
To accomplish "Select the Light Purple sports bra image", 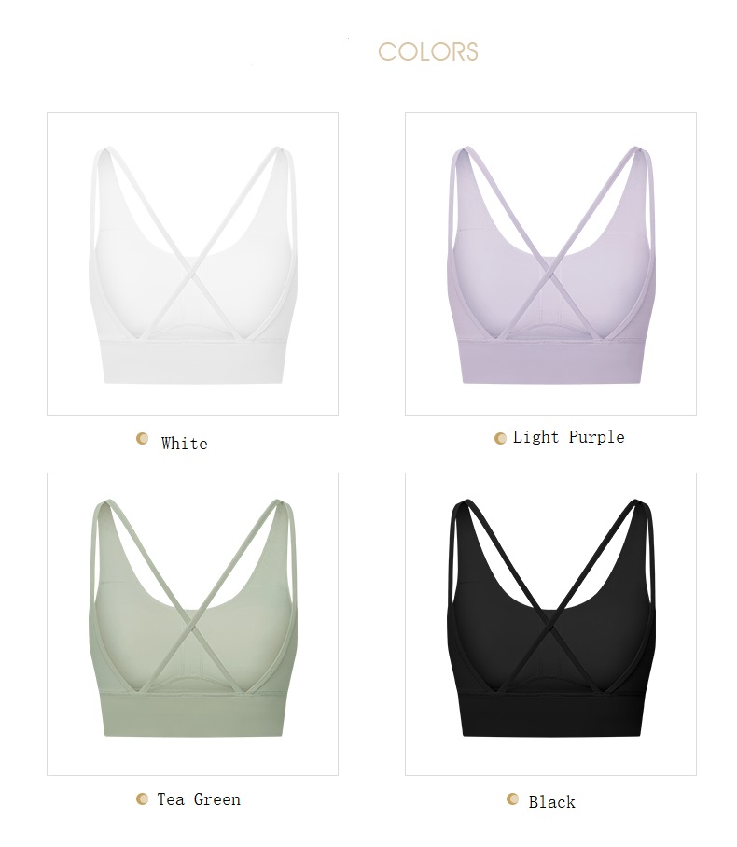I will [550, 263].
